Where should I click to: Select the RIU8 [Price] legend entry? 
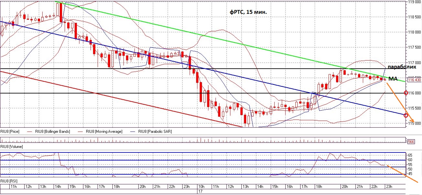tap(10, 132)
